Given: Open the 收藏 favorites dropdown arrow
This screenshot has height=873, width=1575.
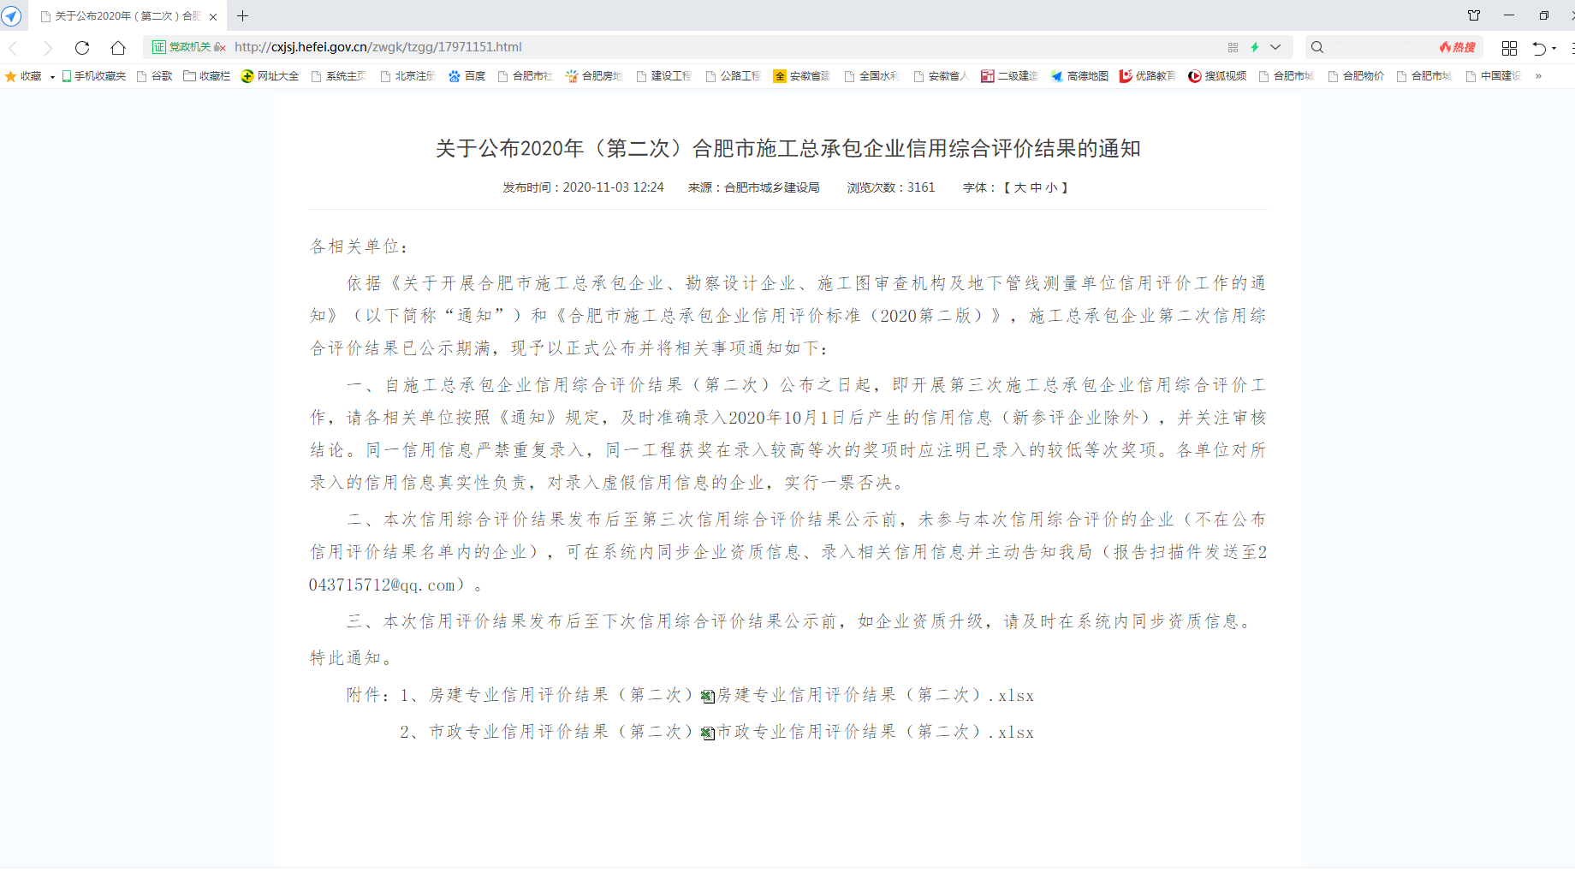Looking at the screenshot, I should tap(52, 77).
